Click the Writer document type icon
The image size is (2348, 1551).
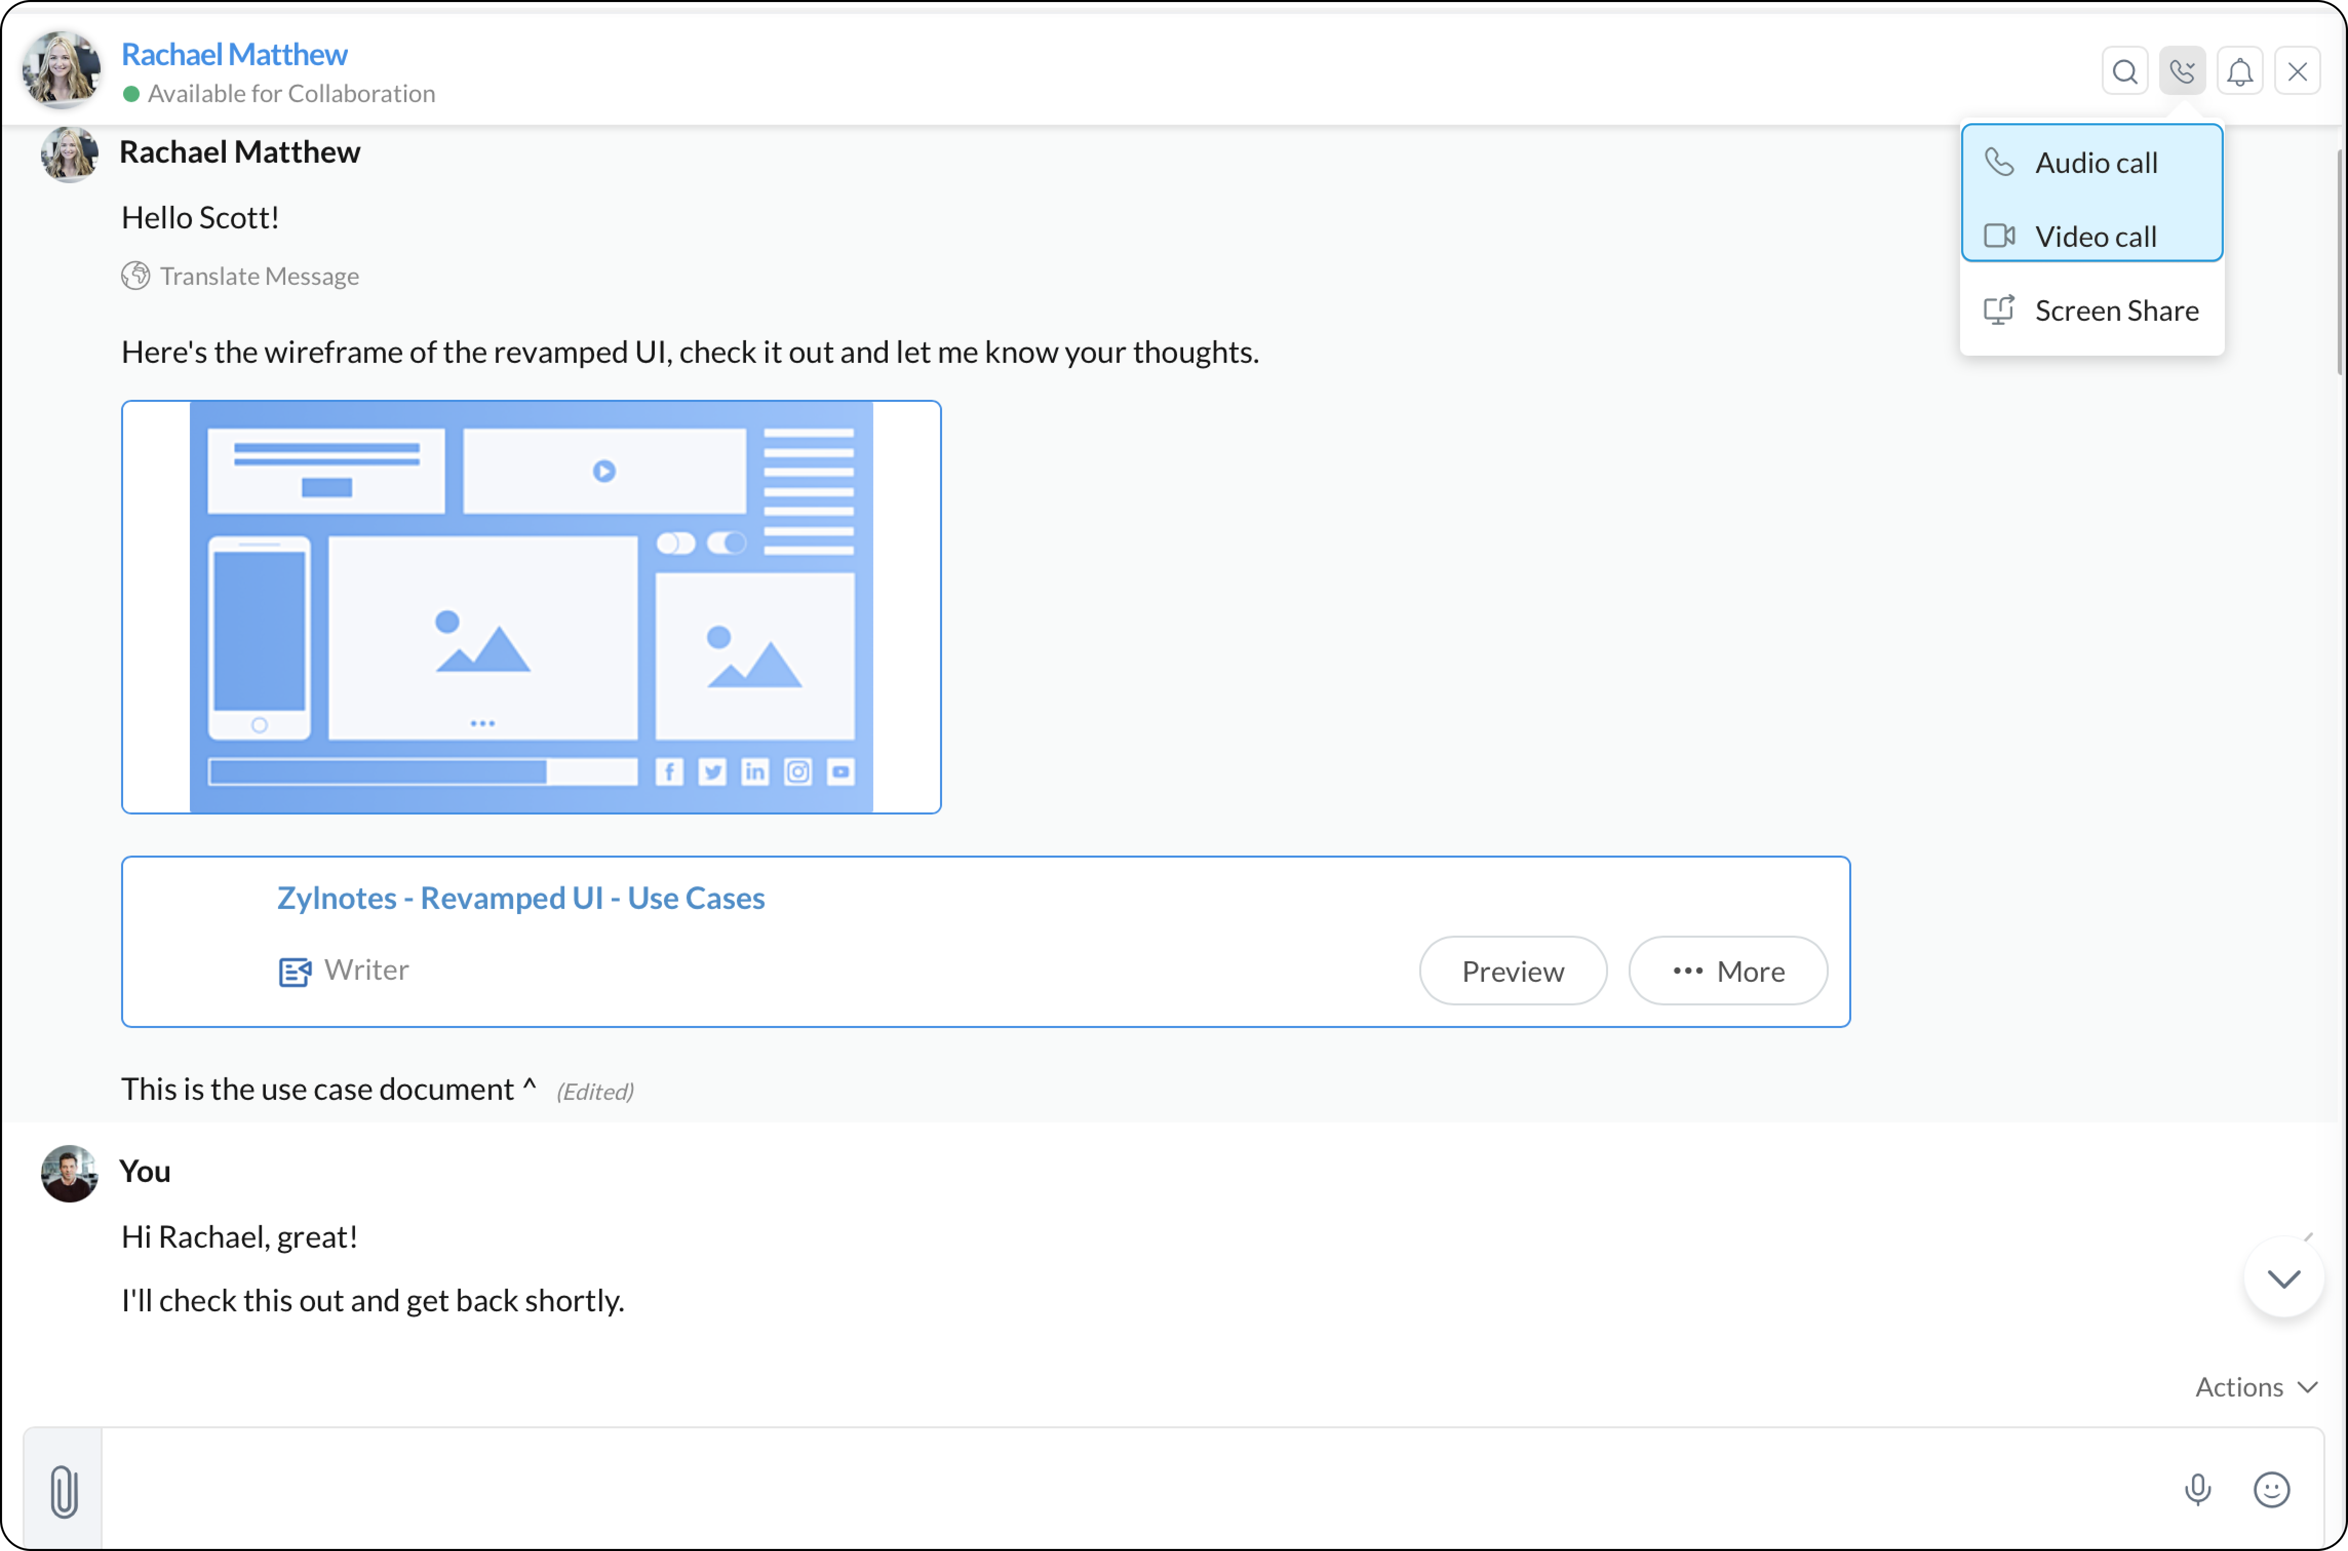[x=293, y=972]
